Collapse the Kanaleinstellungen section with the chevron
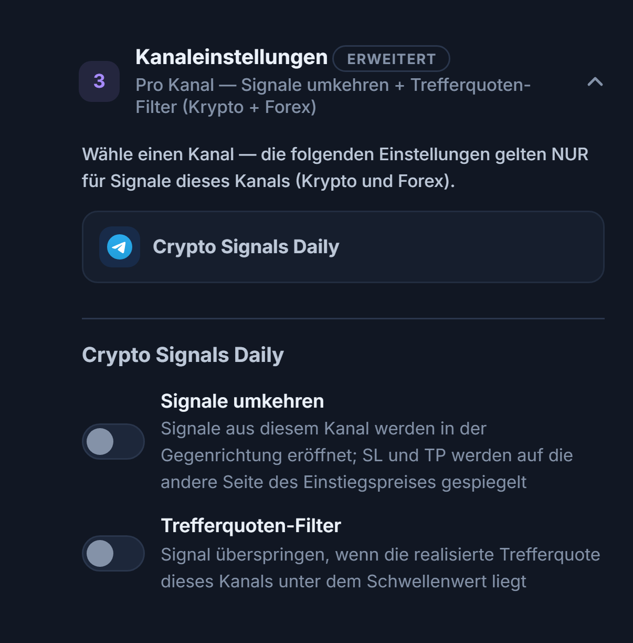 point(595,81)
